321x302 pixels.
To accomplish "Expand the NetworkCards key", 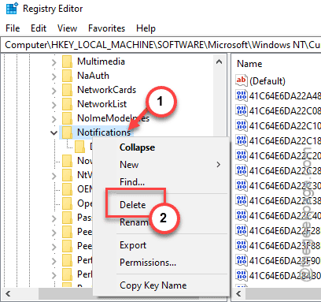I will [x=53, y=91].
